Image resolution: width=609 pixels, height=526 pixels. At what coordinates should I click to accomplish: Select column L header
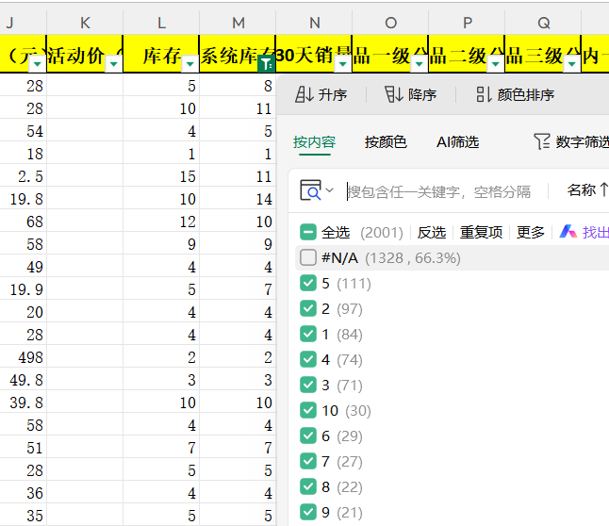point(161,23)
